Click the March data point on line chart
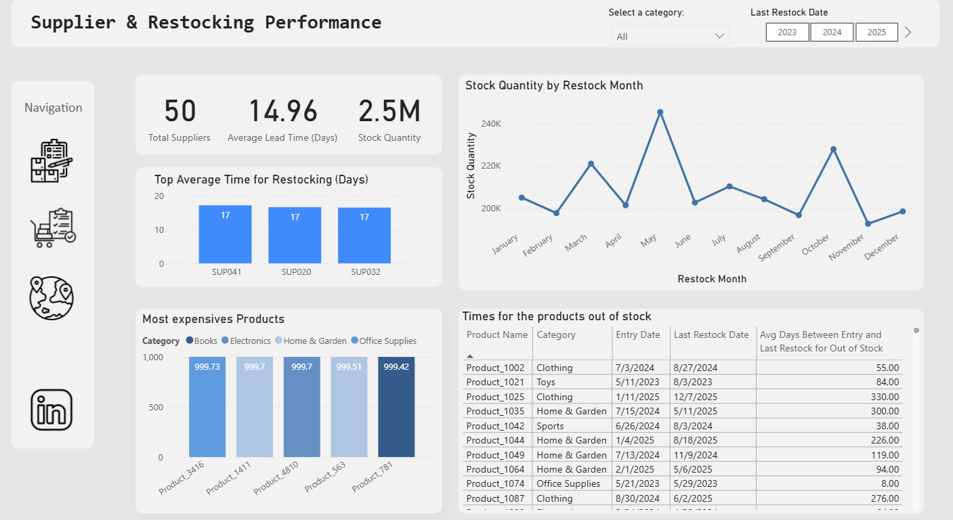This screenshot has height=520, width=953. click(x=591, y=164)
